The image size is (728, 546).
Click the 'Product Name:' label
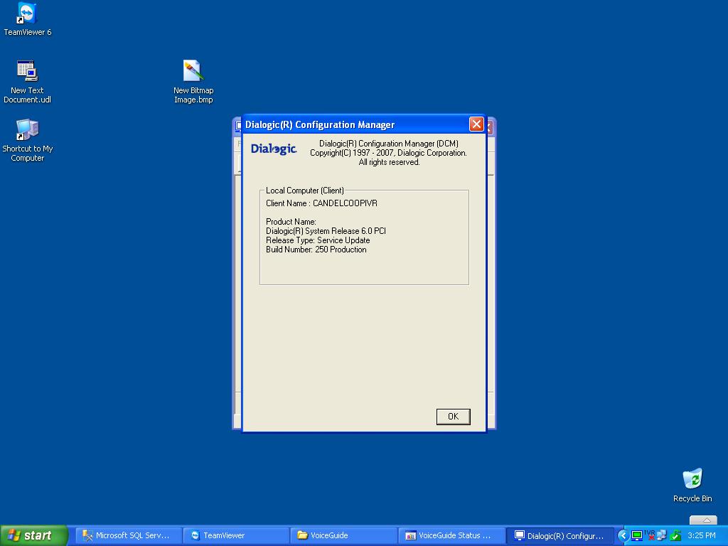pos(291,222)
